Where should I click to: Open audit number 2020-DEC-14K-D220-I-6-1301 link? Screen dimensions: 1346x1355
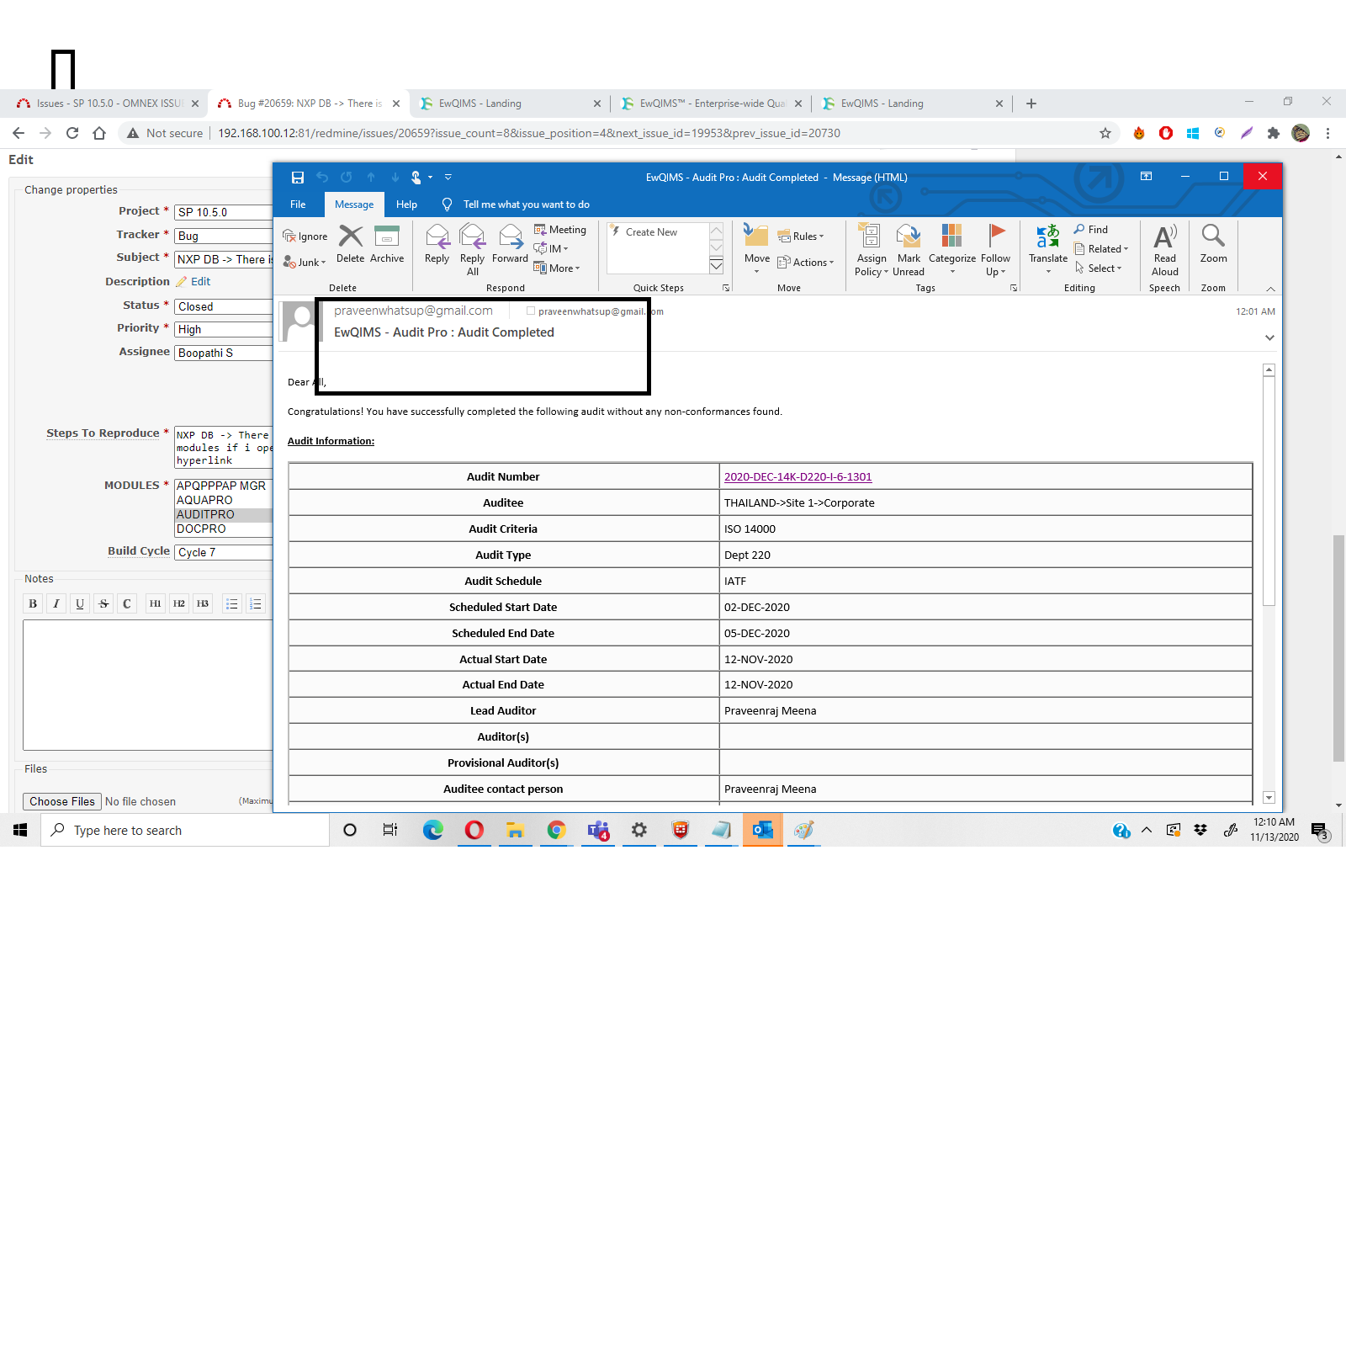pyautogui.click(x=798, y=476)
